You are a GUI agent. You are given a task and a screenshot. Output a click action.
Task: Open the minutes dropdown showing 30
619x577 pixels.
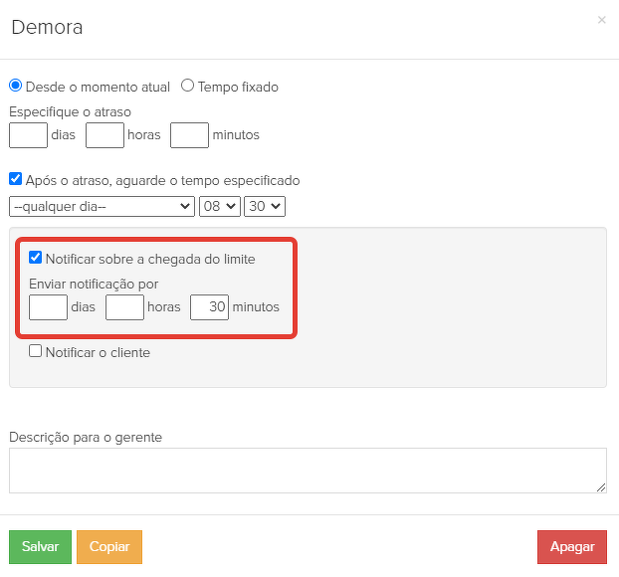(265, 206)
